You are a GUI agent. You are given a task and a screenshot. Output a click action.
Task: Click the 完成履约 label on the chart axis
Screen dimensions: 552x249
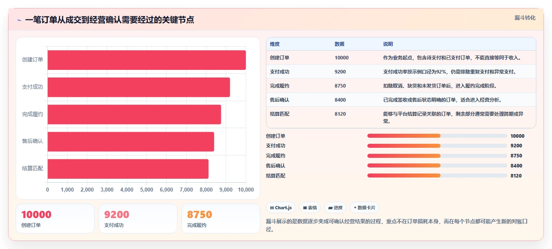(33, 114)
